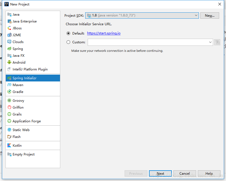Click the Java Enterprise icon

point(9,21)
